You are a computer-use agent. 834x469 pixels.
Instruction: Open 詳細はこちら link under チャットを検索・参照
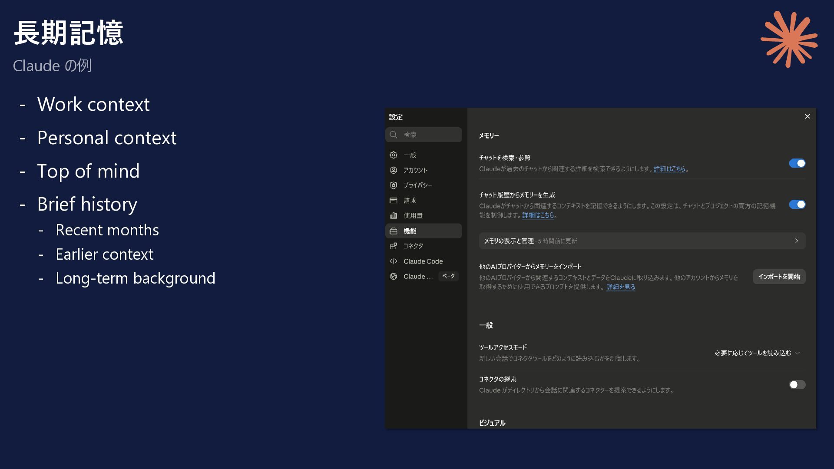669,169
